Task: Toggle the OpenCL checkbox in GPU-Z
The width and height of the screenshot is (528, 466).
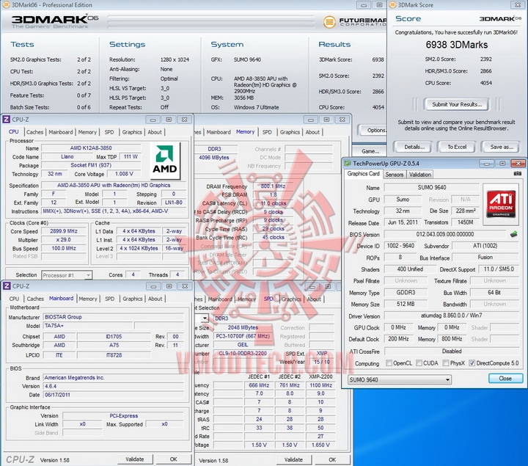Action: coord(389,363)
